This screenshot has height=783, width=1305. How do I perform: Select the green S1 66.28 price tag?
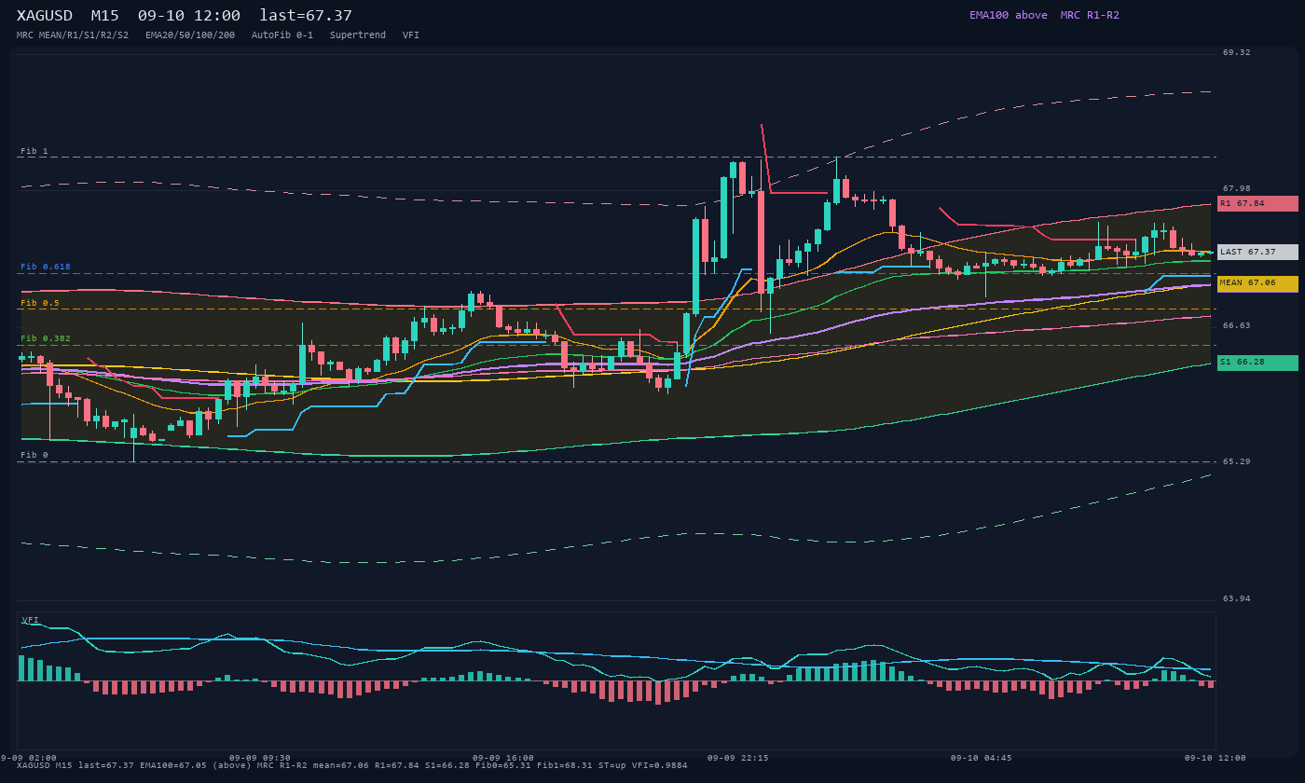[x=1257, y=363]
